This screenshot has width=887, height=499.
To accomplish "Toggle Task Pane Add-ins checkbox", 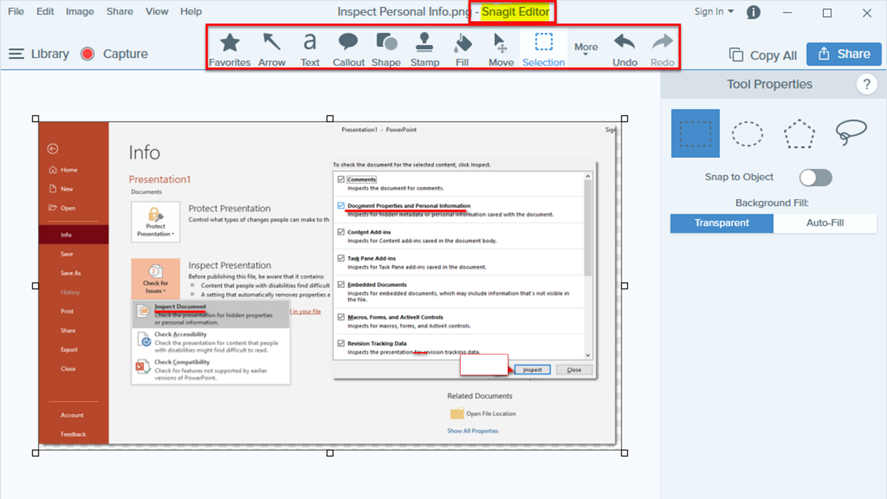I will click(x=341, y=258).
